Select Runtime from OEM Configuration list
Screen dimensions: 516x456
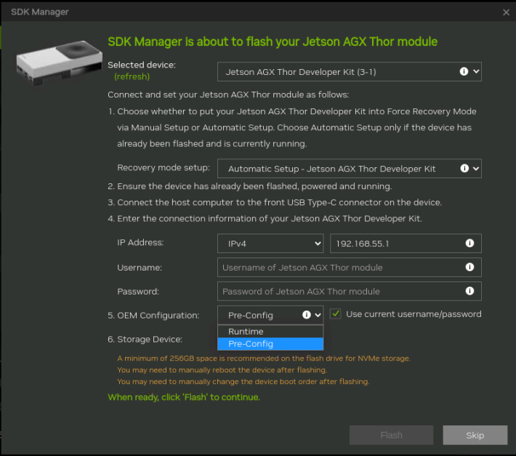coord(270,332)
